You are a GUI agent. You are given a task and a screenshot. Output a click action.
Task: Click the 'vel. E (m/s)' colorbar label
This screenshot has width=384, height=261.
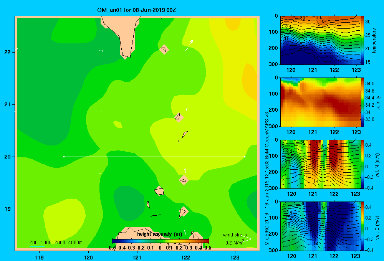tap(377, 227)
